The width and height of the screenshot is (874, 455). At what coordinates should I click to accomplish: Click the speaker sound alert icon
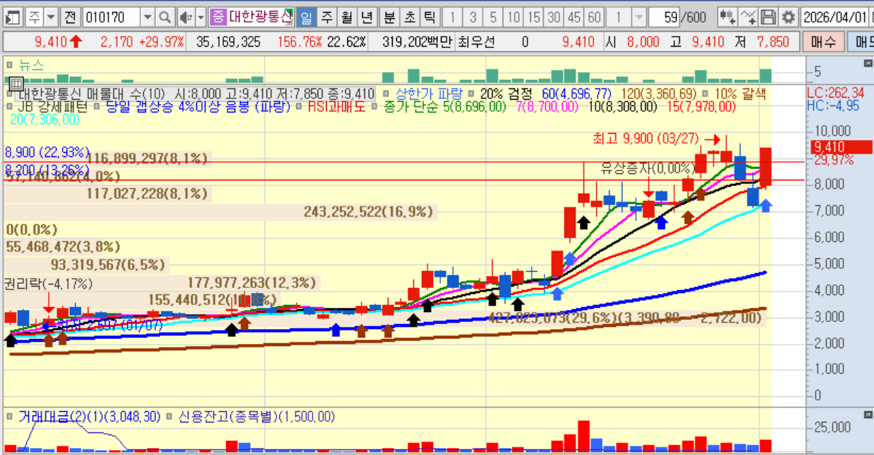pos(185,16)
